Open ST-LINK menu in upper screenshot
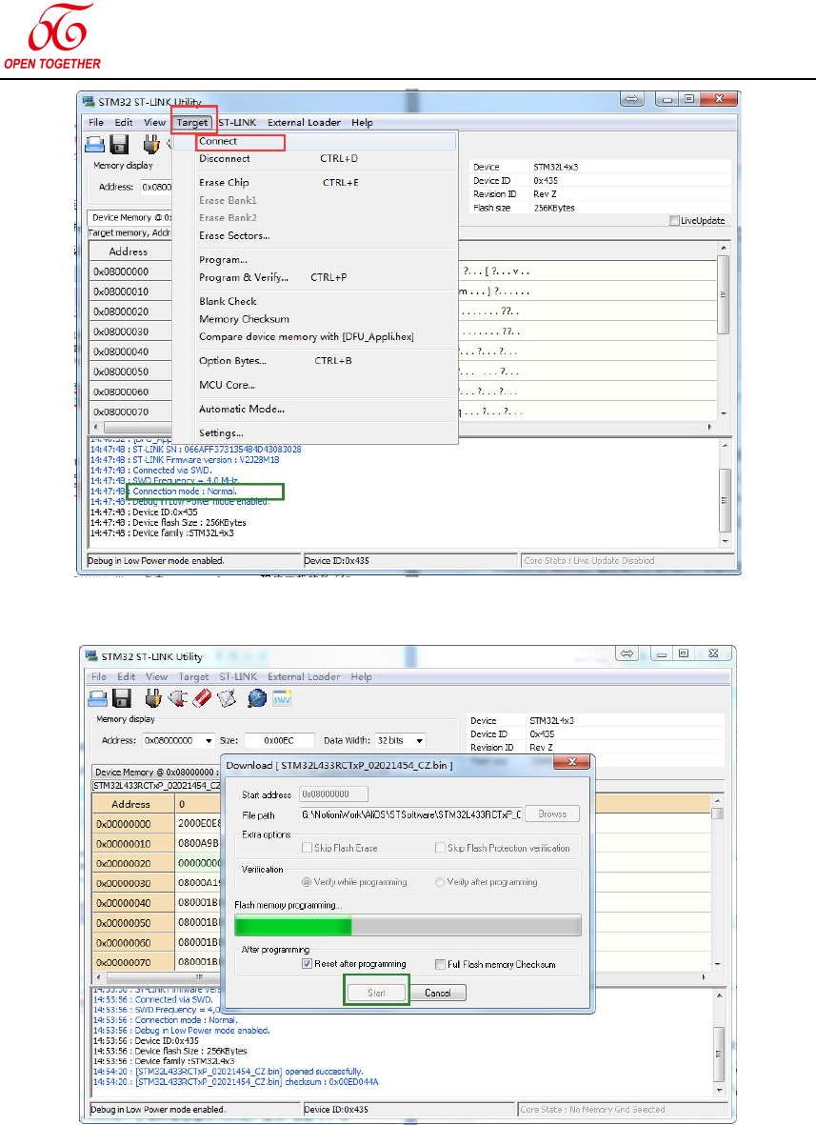The height and width of the screenshot is (1125, 816). point(237,123)
